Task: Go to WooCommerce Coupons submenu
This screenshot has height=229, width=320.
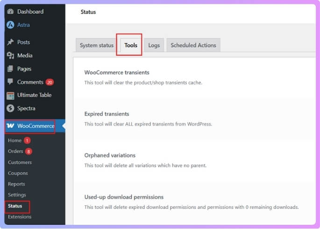Action: [18, 173]
